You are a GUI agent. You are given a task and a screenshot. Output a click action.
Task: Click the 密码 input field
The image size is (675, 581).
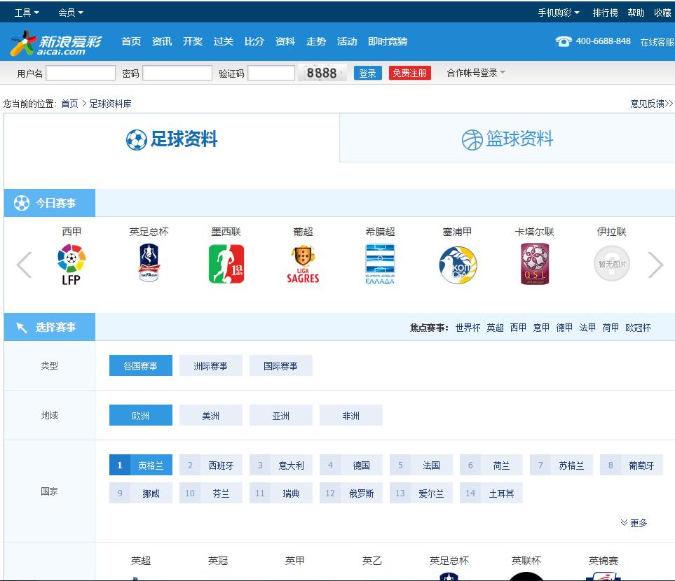click(x=177, y=73)
